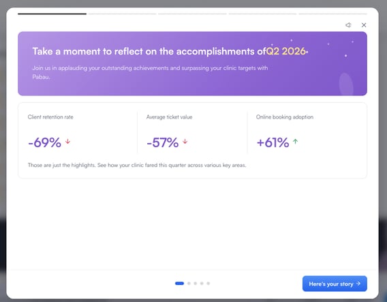Click the Q2 2026 highlighted text in banner

pyautogui.click(x=285, y=51)
